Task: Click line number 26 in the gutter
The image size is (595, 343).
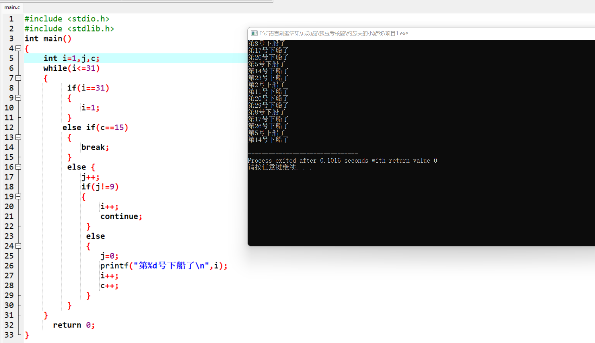Action: 9,266
